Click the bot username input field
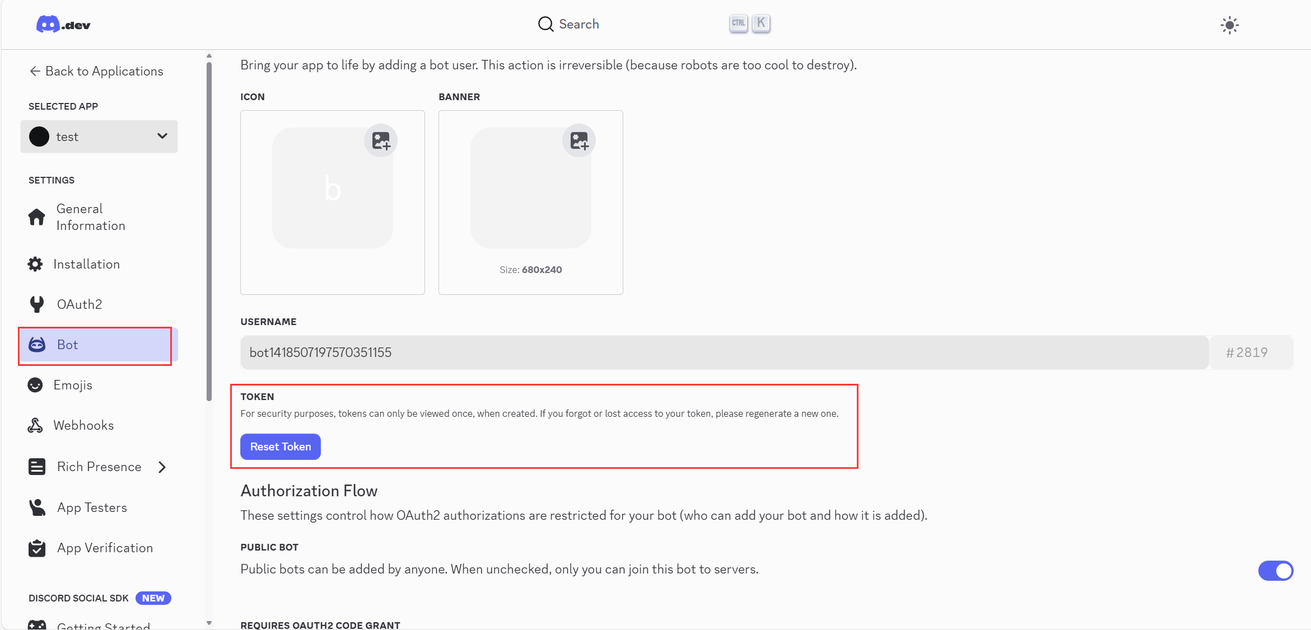The height and width of the screenshot is (630, 1311). coord(724,352)
